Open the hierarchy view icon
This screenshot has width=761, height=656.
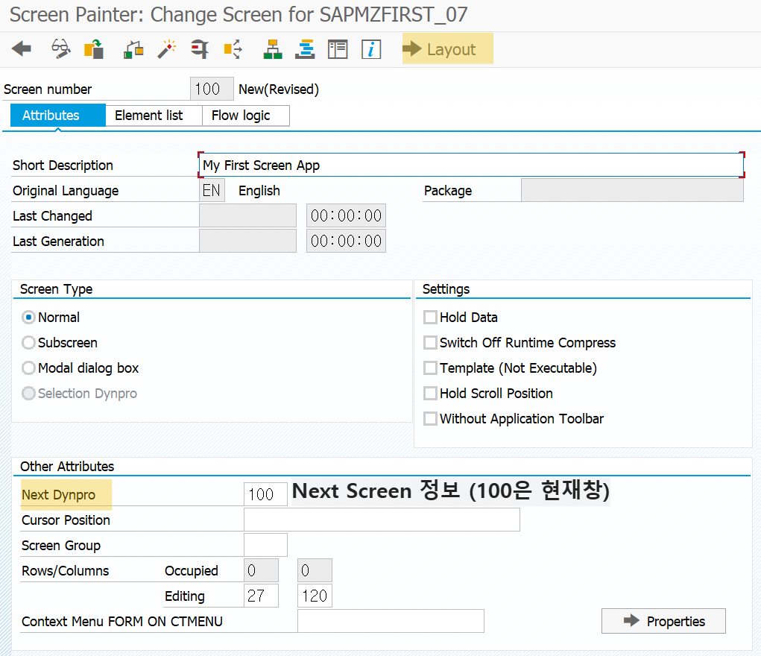tap(272, 49)
